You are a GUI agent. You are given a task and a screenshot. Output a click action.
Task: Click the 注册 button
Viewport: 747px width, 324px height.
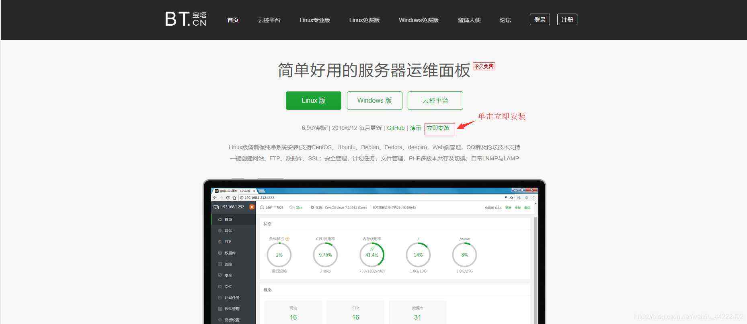567,20
